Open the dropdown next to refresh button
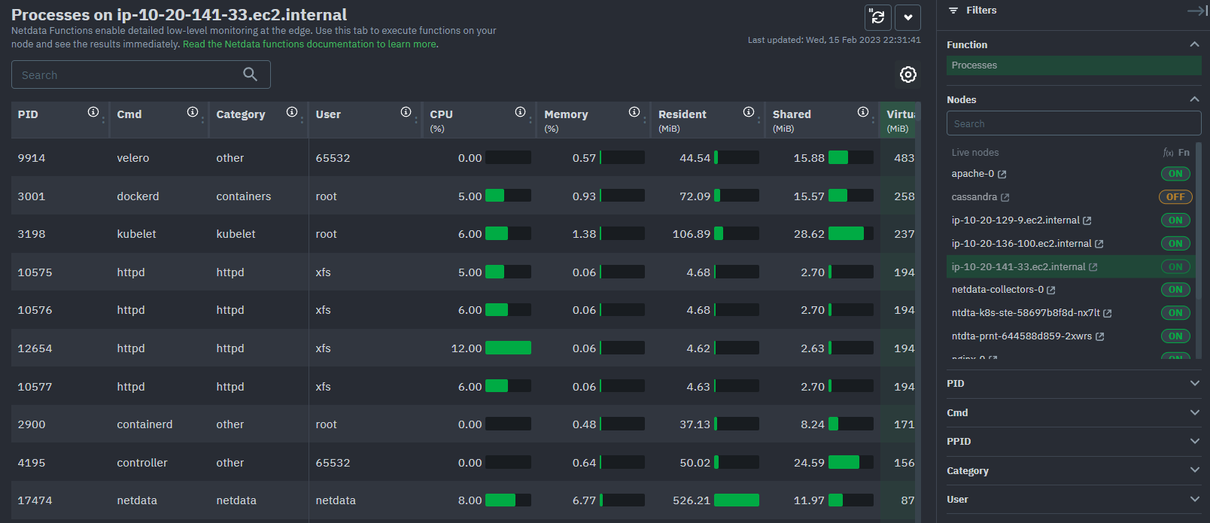This screenshot has height=523, width=1210. 907,17
